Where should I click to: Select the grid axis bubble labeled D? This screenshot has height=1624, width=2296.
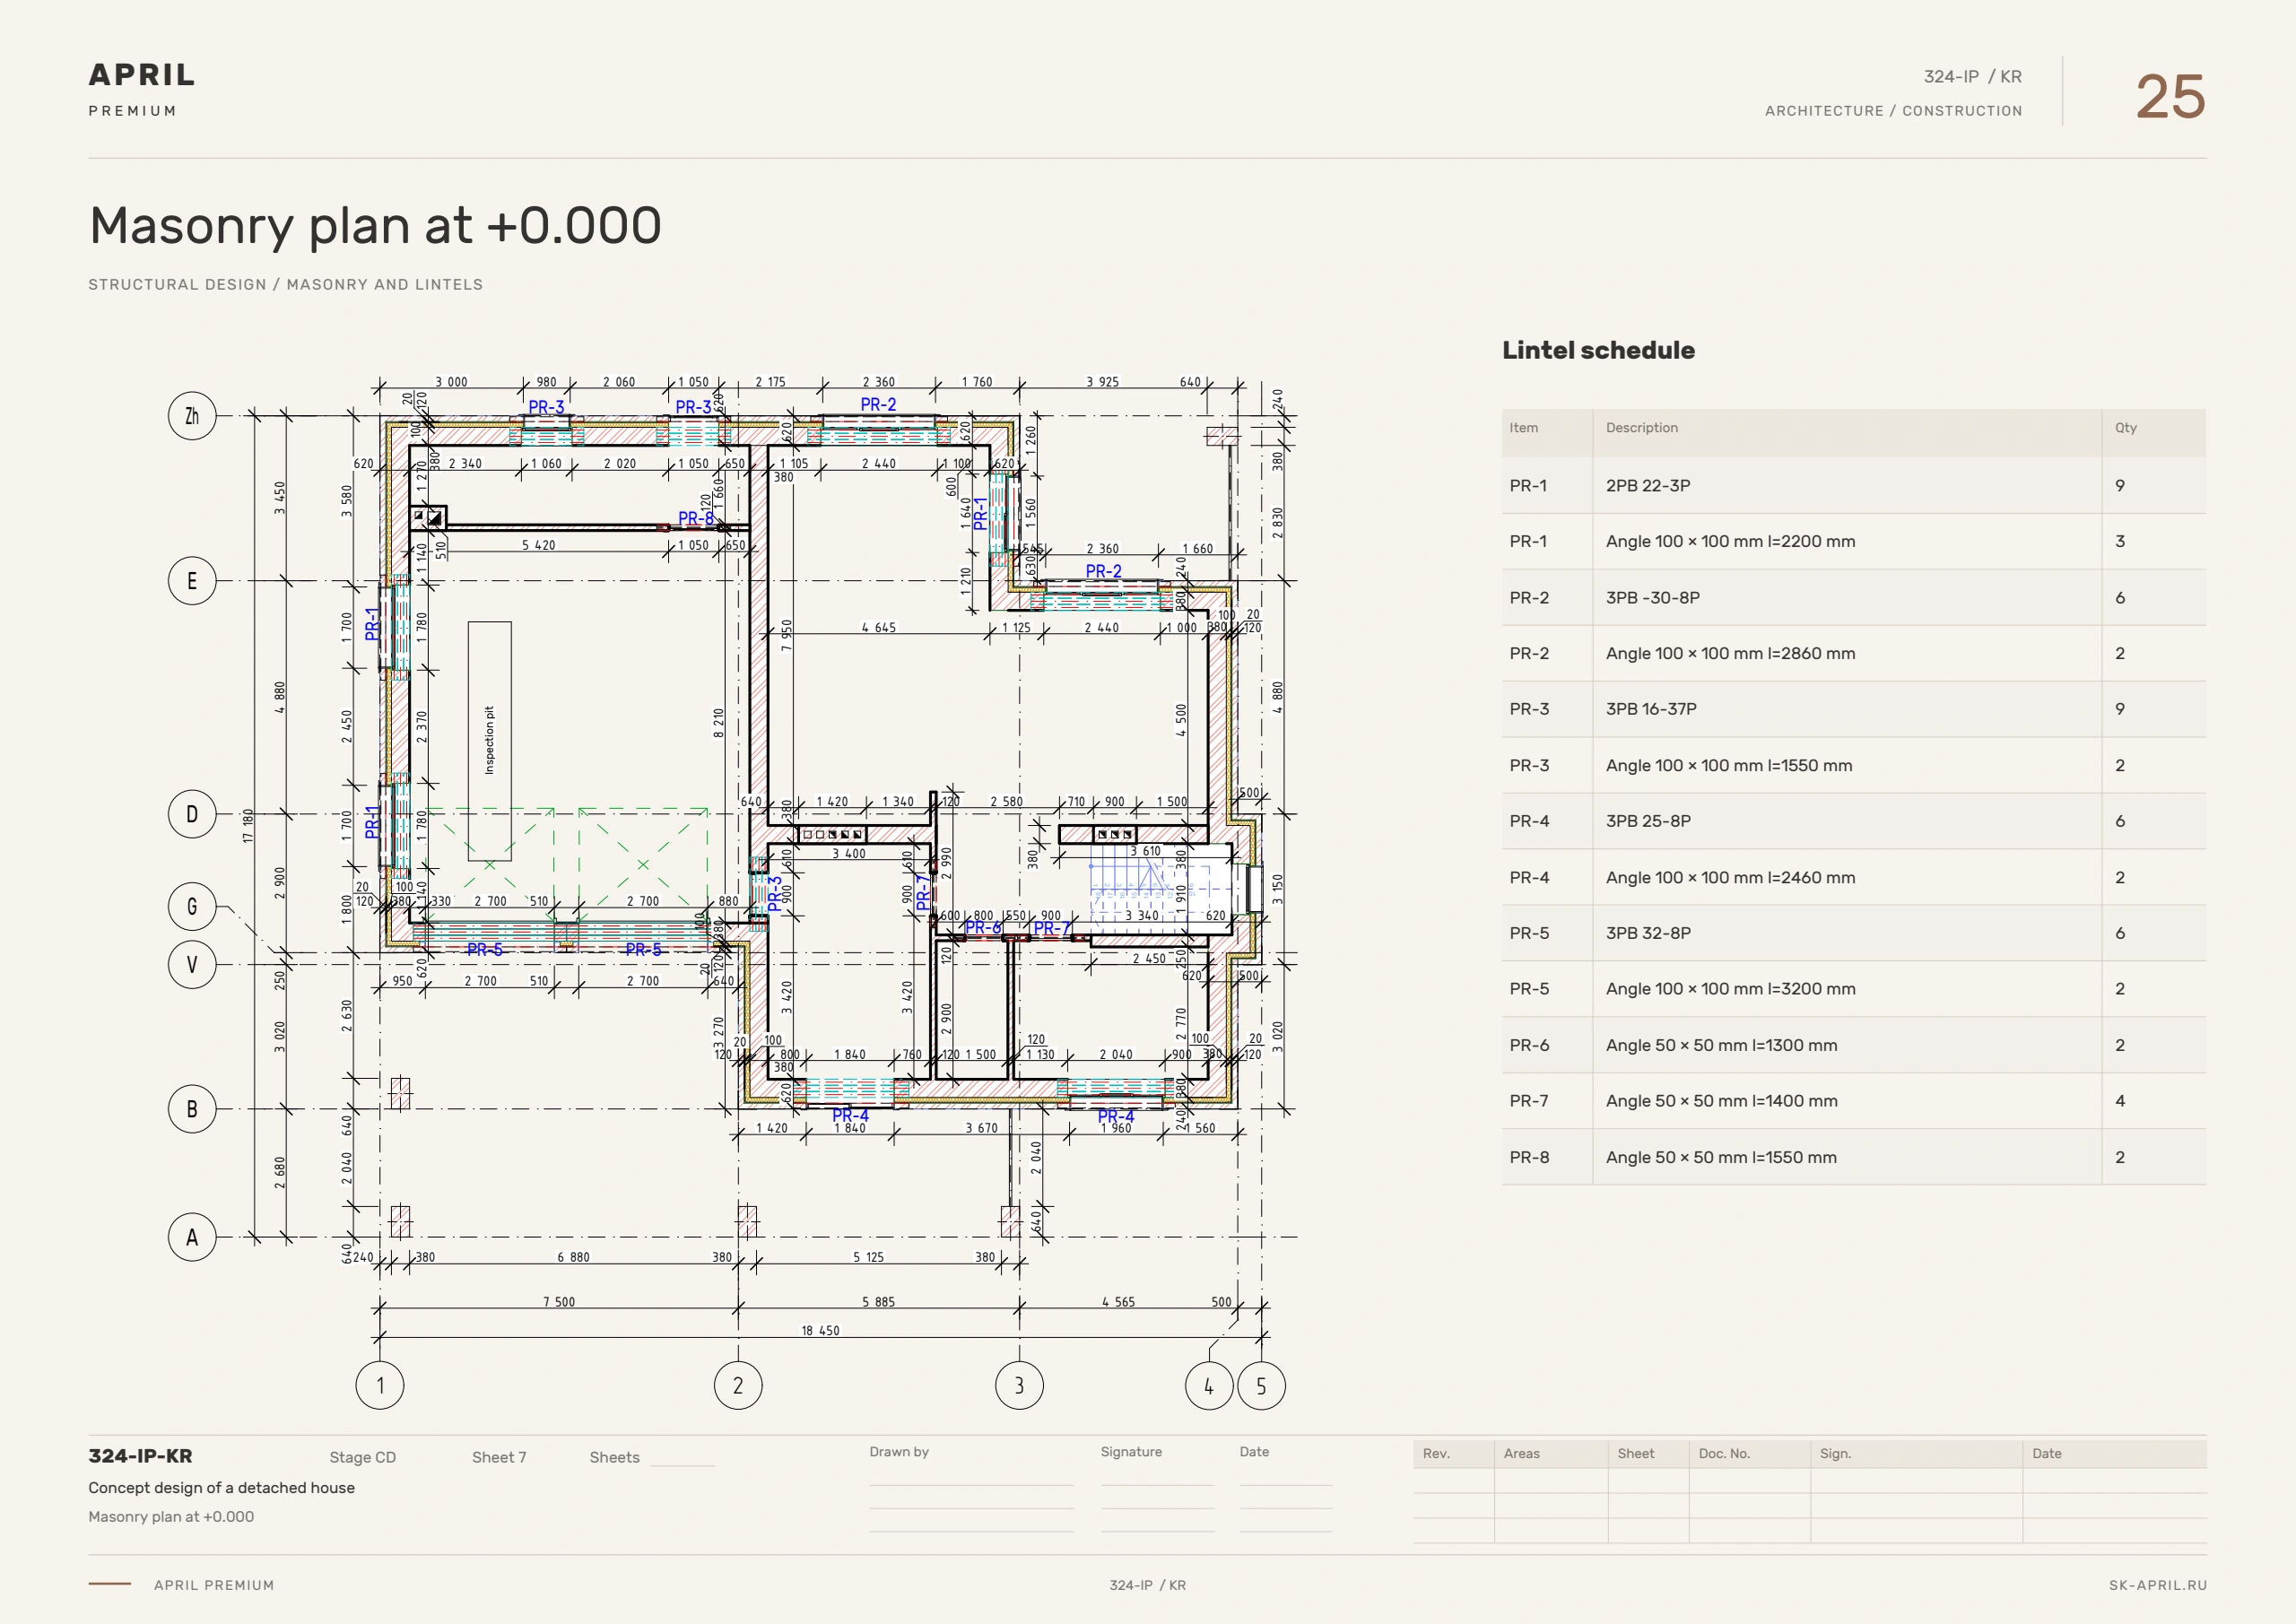(x=192, y=814)
